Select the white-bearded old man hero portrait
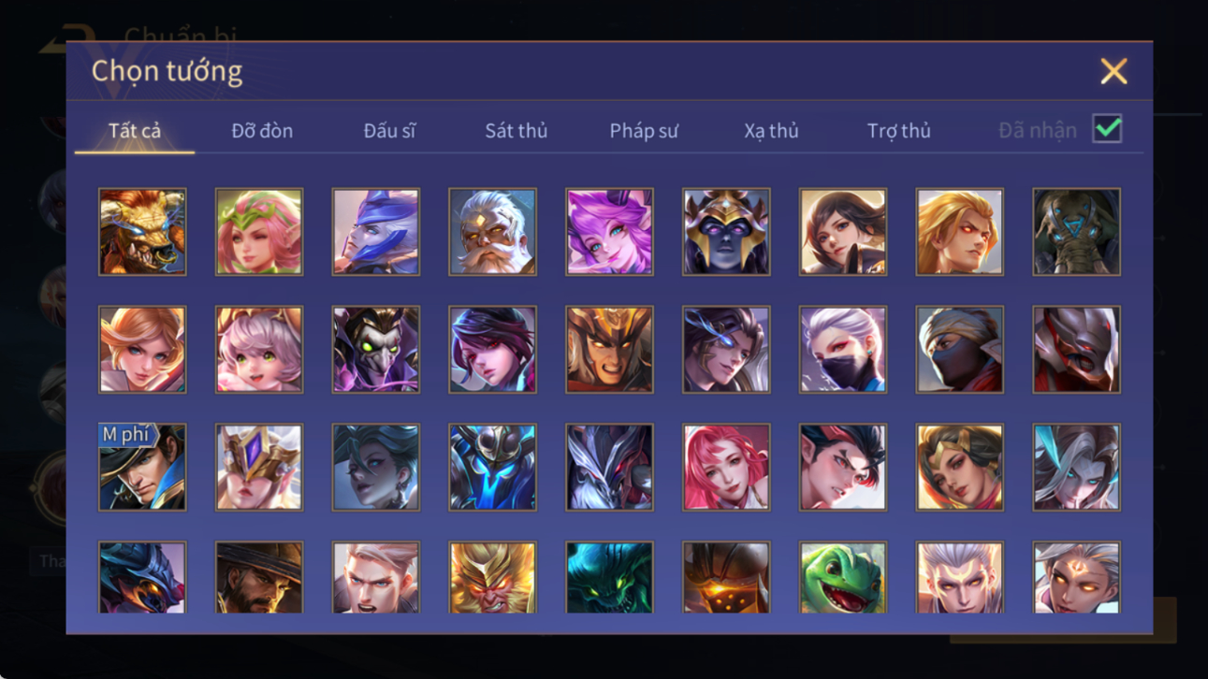 click(x=492, y=232)
